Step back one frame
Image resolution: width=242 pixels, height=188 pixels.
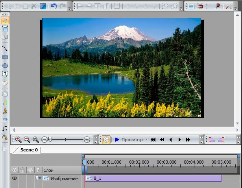[x=171, y=140]
